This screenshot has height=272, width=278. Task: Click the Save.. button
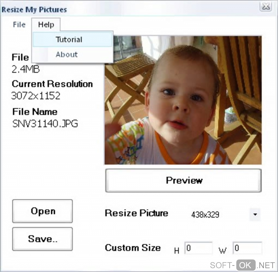[x=43, y=239]
